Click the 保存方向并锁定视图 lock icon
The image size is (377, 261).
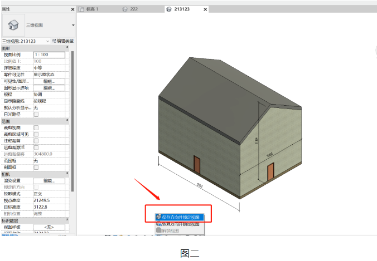coord(159,217)
